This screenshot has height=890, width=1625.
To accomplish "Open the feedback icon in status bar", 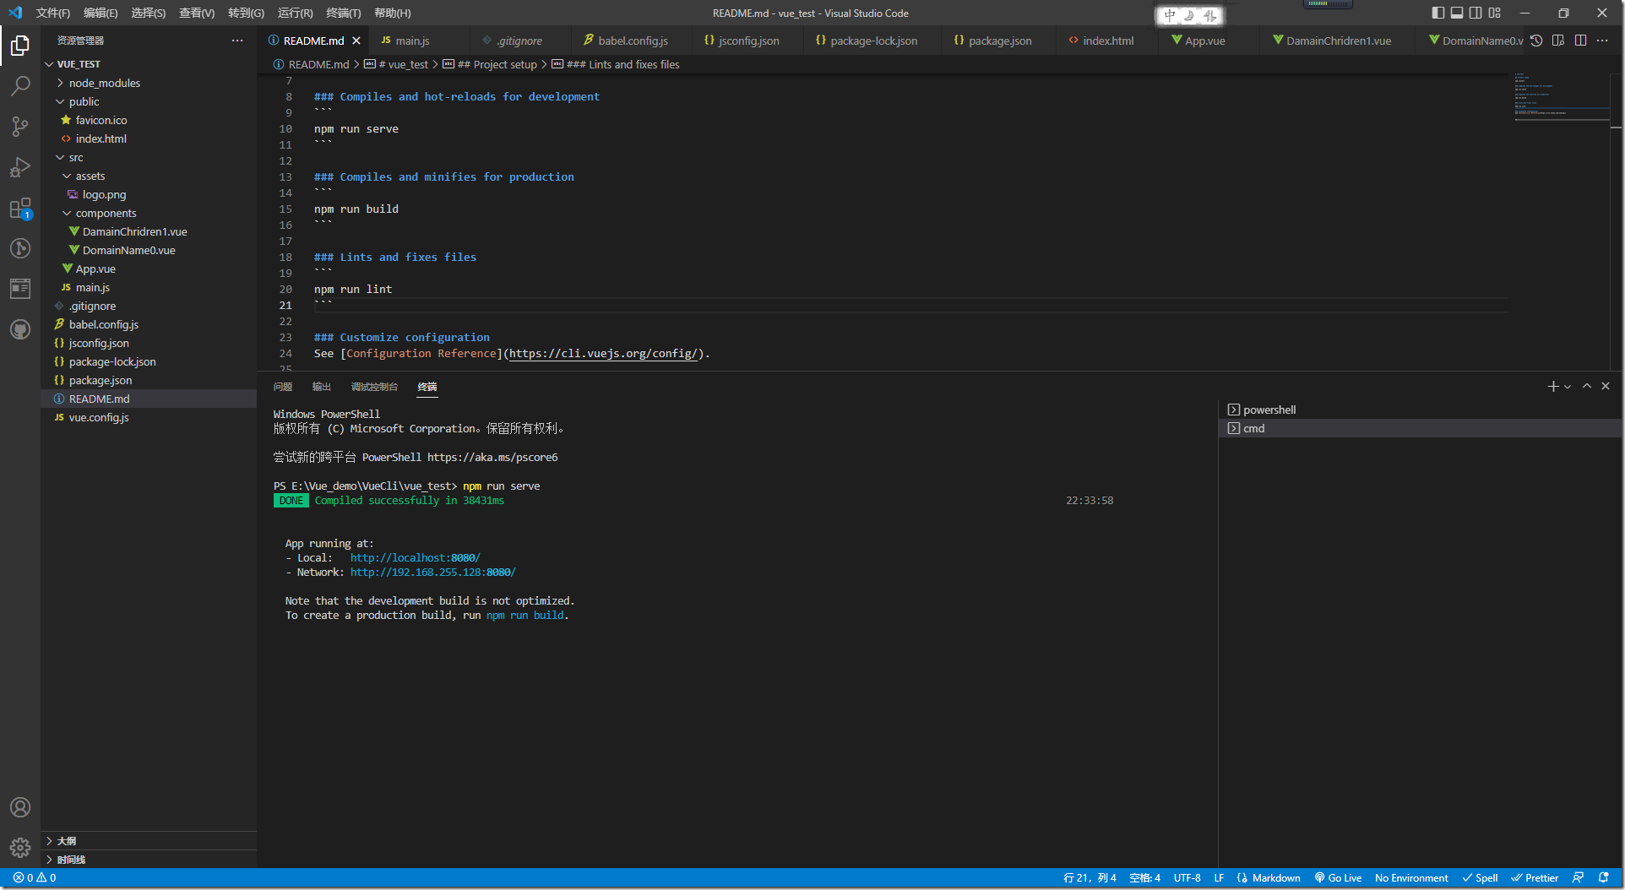I will click(1578, 878).
